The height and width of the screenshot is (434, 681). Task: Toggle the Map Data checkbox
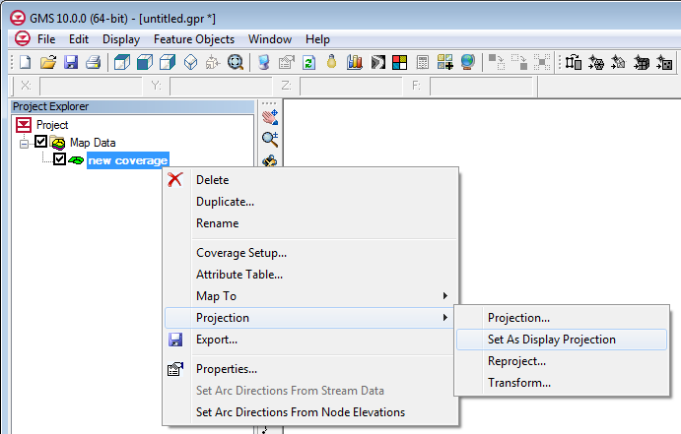[40, 142]
